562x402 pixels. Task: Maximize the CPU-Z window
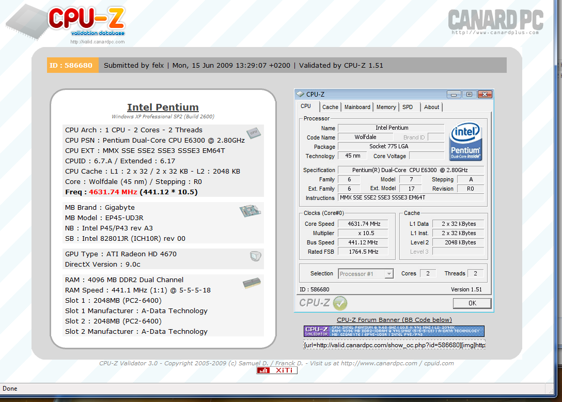[x=469, y=95]
